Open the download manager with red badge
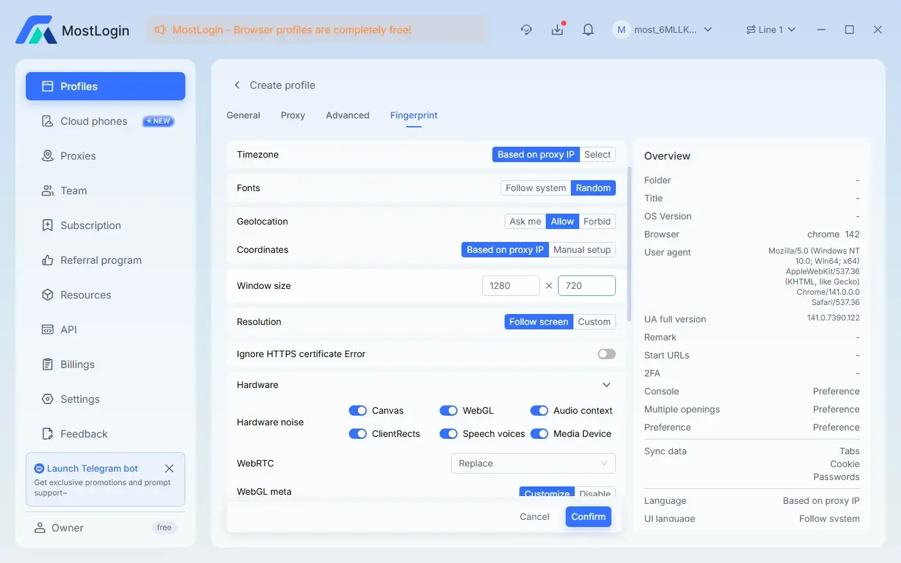Image resolution: width=901 pixels, height=563 pixels. [x=557, y=30]
